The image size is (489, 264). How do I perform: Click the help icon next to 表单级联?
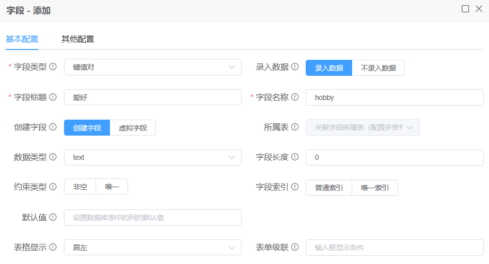pyautogui.click(x=295, y=247)
